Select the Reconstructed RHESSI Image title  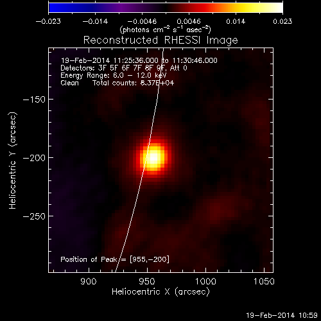point(160,40)
